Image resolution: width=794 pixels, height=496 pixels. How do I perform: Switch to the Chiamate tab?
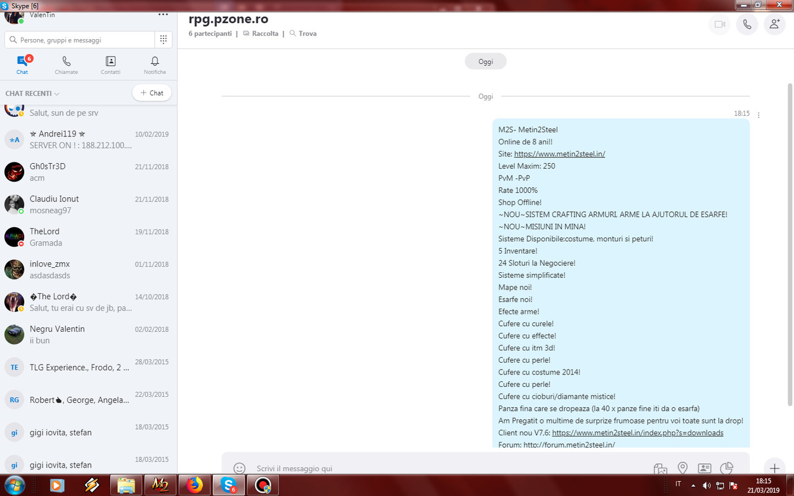coord(66,64)
